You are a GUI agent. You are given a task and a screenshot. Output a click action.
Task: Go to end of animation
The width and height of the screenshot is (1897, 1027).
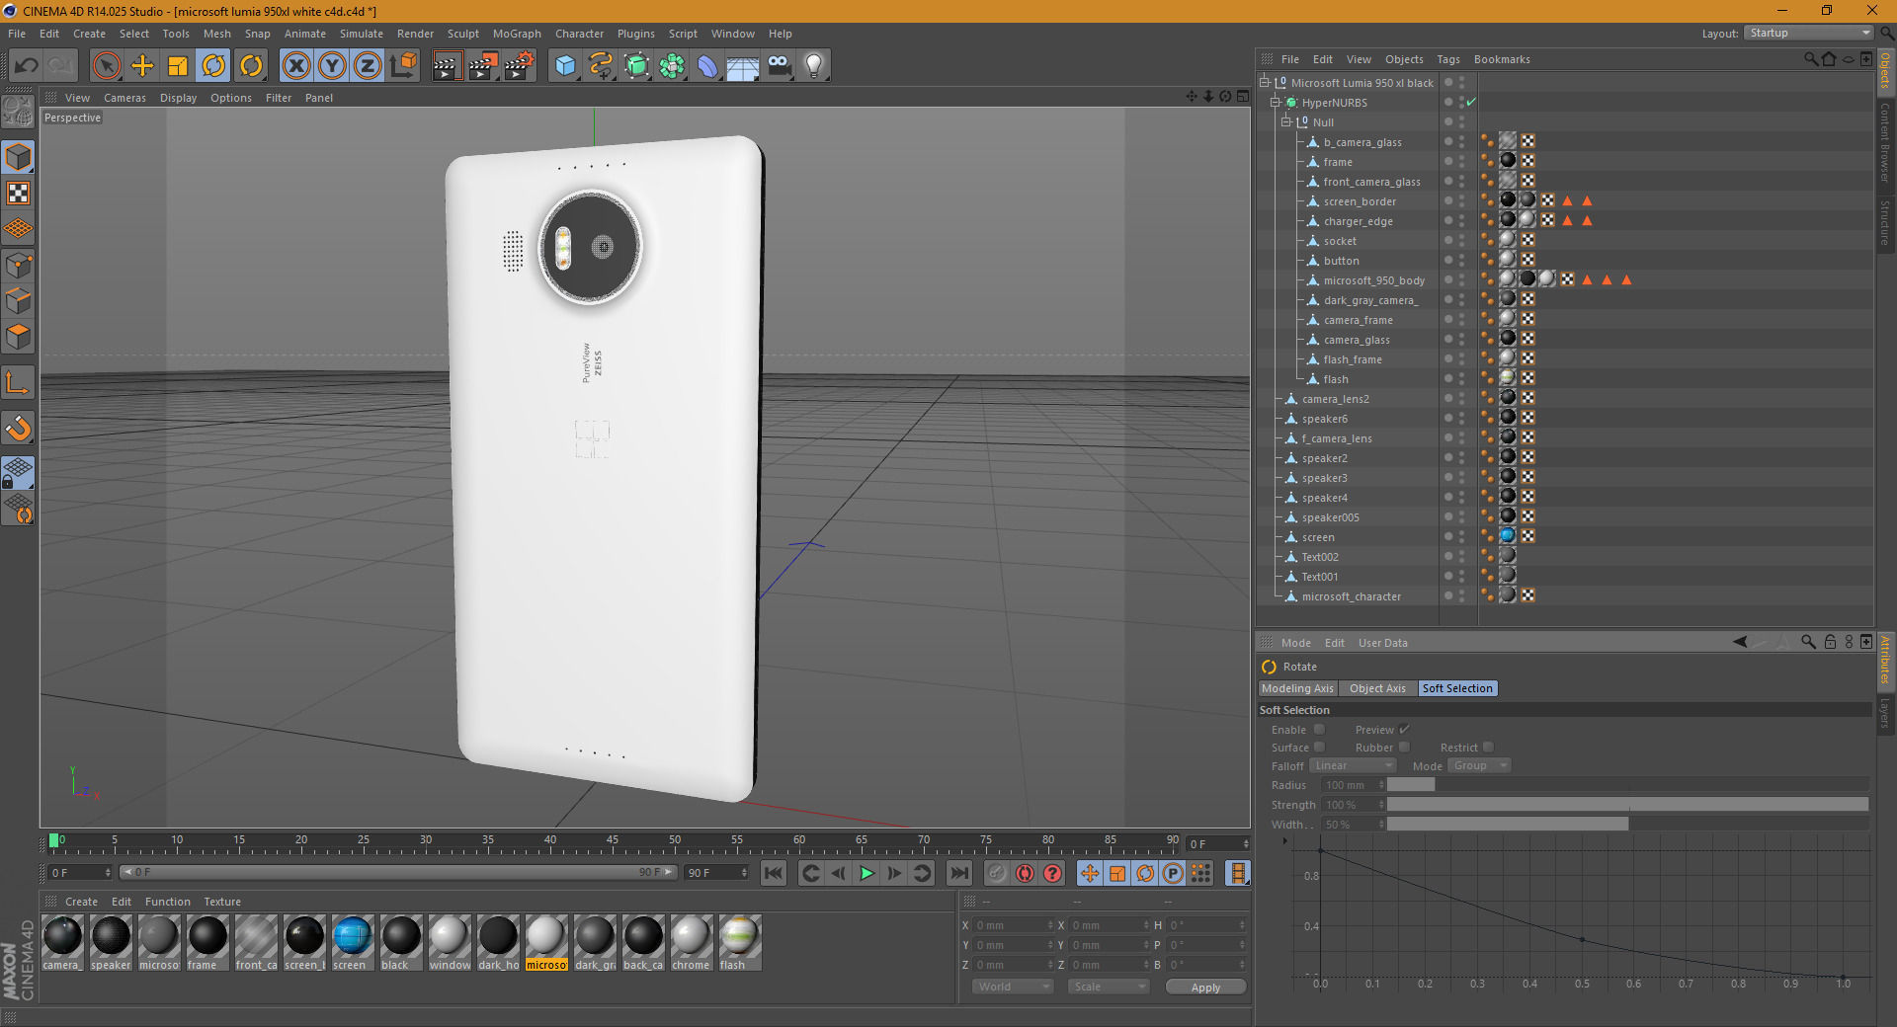click(x=959, y=873)
